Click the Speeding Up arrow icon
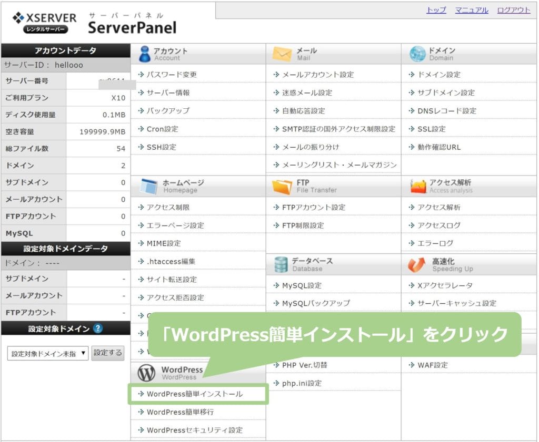539x442 pixels. pyautogui.click(x=417, y=264)
